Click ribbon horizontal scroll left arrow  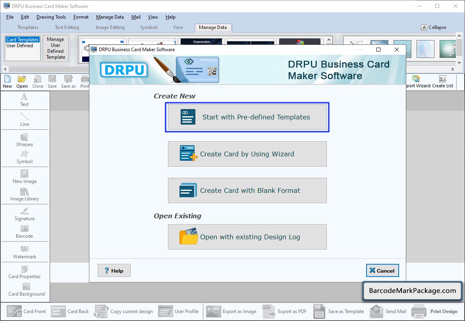click(5, 69)
